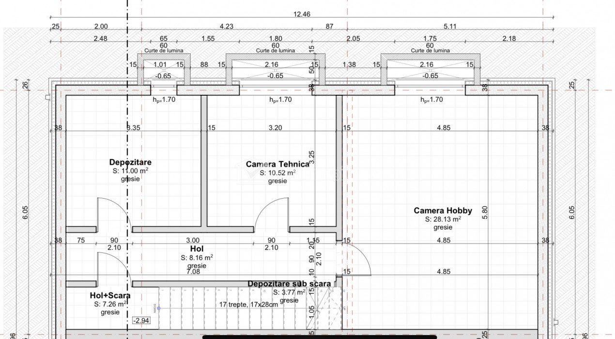Click the blue stair start point marker

point(158,308)
